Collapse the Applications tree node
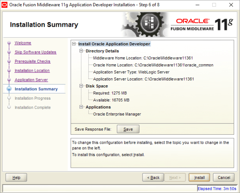 coord(81,107)
